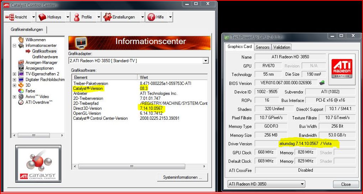The width and height of the screenshot is (363, 194).
Task: Click the Element column header
Action: 105,77
